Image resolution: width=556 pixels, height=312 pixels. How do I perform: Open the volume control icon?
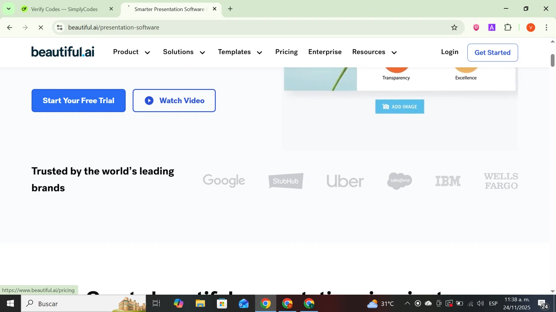click(481, 303)
